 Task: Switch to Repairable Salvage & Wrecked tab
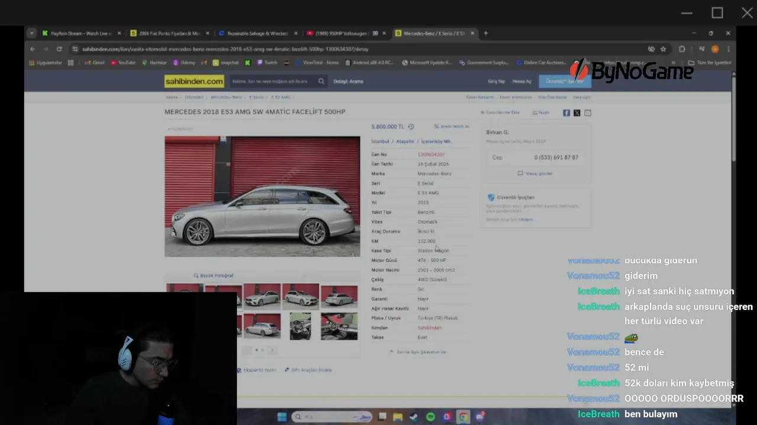pyautogui.click(x=257, y=33)
